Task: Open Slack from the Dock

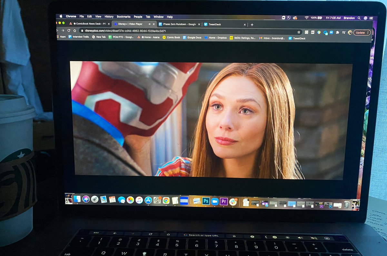Action: click(233, 202)
